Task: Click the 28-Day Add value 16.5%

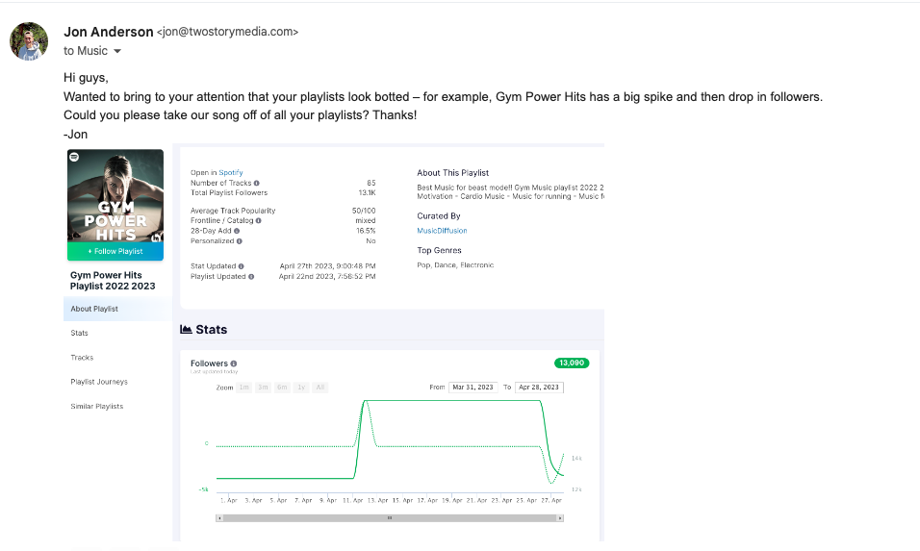Action: point(366,231)
